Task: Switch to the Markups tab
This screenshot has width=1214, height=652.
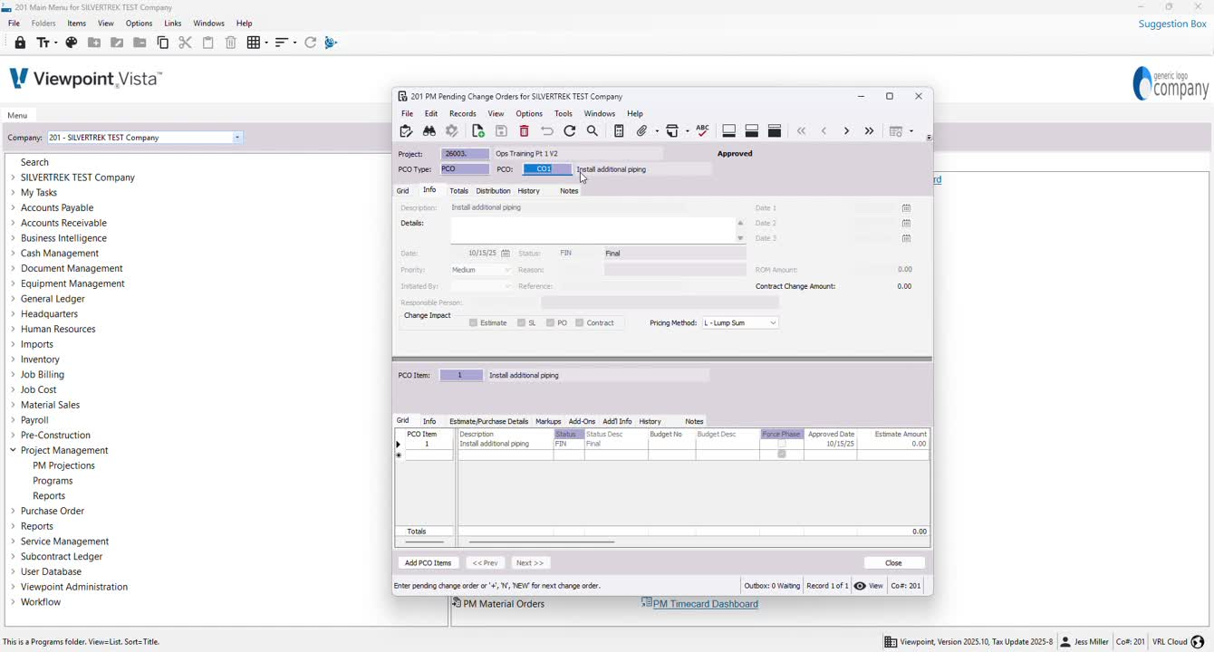Action: tap(548, 421)
